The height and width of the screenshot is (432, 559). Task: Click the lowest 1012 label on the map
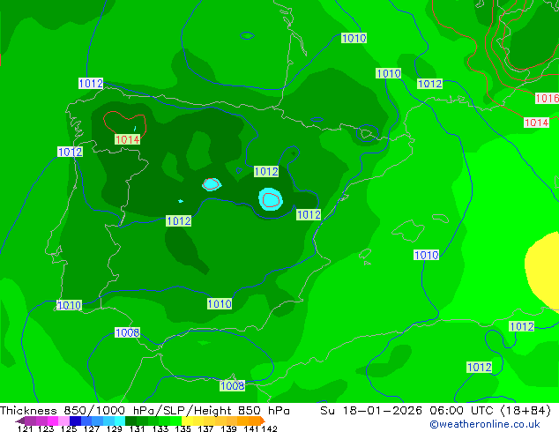pyautogui.click(x=479, y=367)
